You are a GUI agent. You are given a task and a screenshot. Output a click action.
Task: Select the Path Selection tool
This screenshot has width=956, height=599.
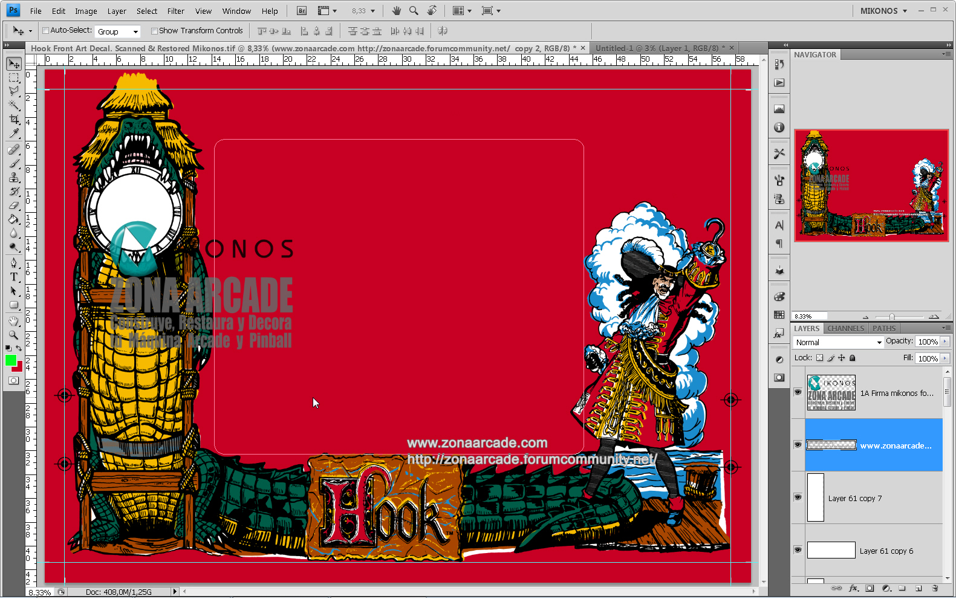tap(14, 291)
